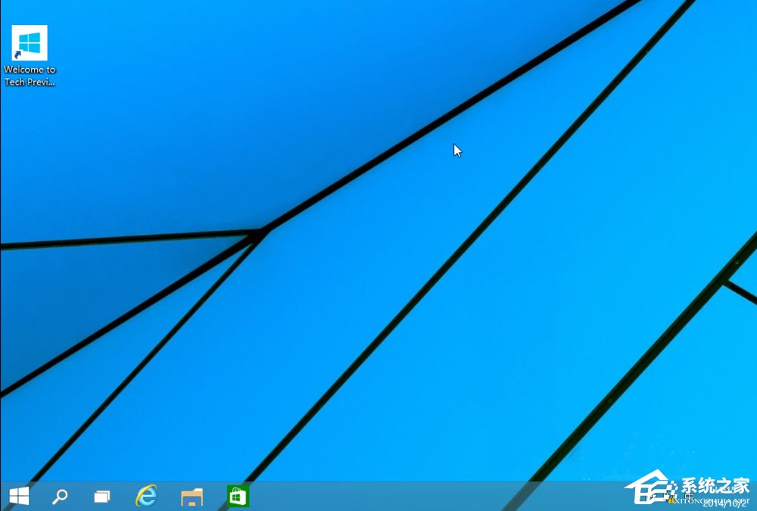Image resolution: width=757 pixels, height=511 pixels.
Task: Select the Welcome to Tech Preview desktop shortcut
Action: tap(30, 42)
